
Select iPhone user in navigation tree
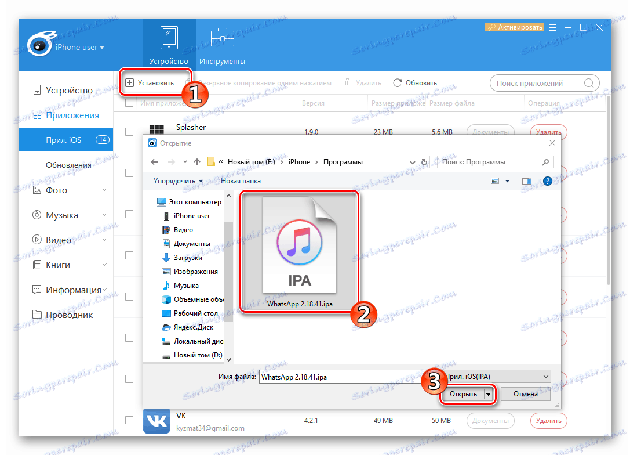pos(187,216)
